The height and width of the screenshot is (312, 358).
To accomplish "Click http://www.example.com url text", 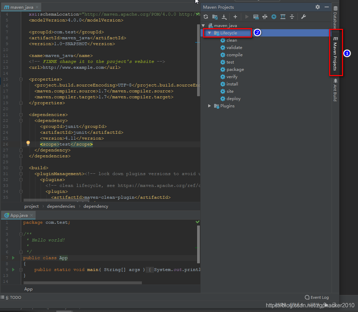I will coord(73,67).
